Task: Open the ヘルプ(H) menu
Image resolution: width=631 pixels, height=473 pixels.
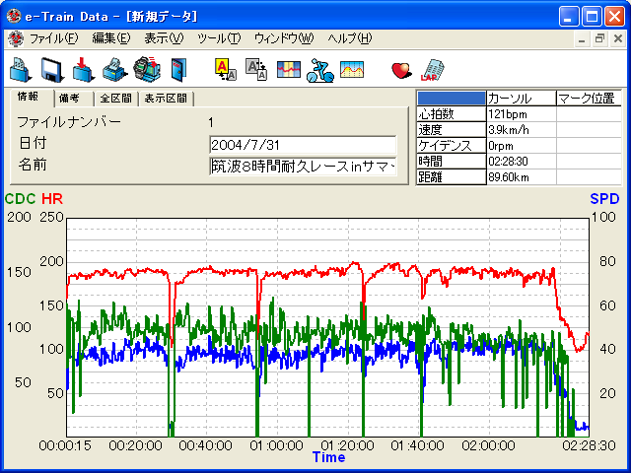Action: [x=350, y=38]
